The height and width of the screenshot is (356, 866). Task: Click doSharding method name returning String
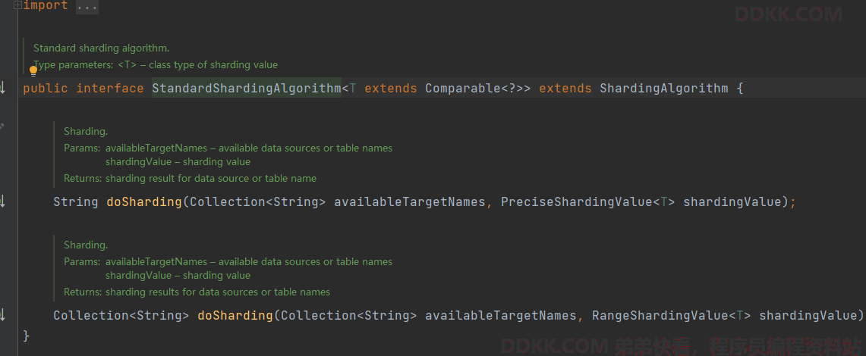coord(143,202)
